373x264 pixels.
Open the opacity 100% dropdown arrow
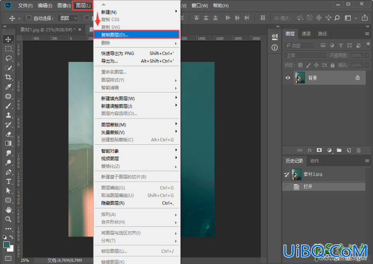click(x=367, y=56)
